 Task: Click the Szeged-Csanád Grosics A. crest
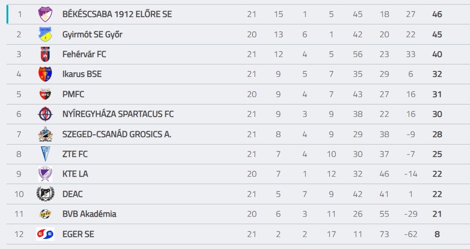pos(45,134)
